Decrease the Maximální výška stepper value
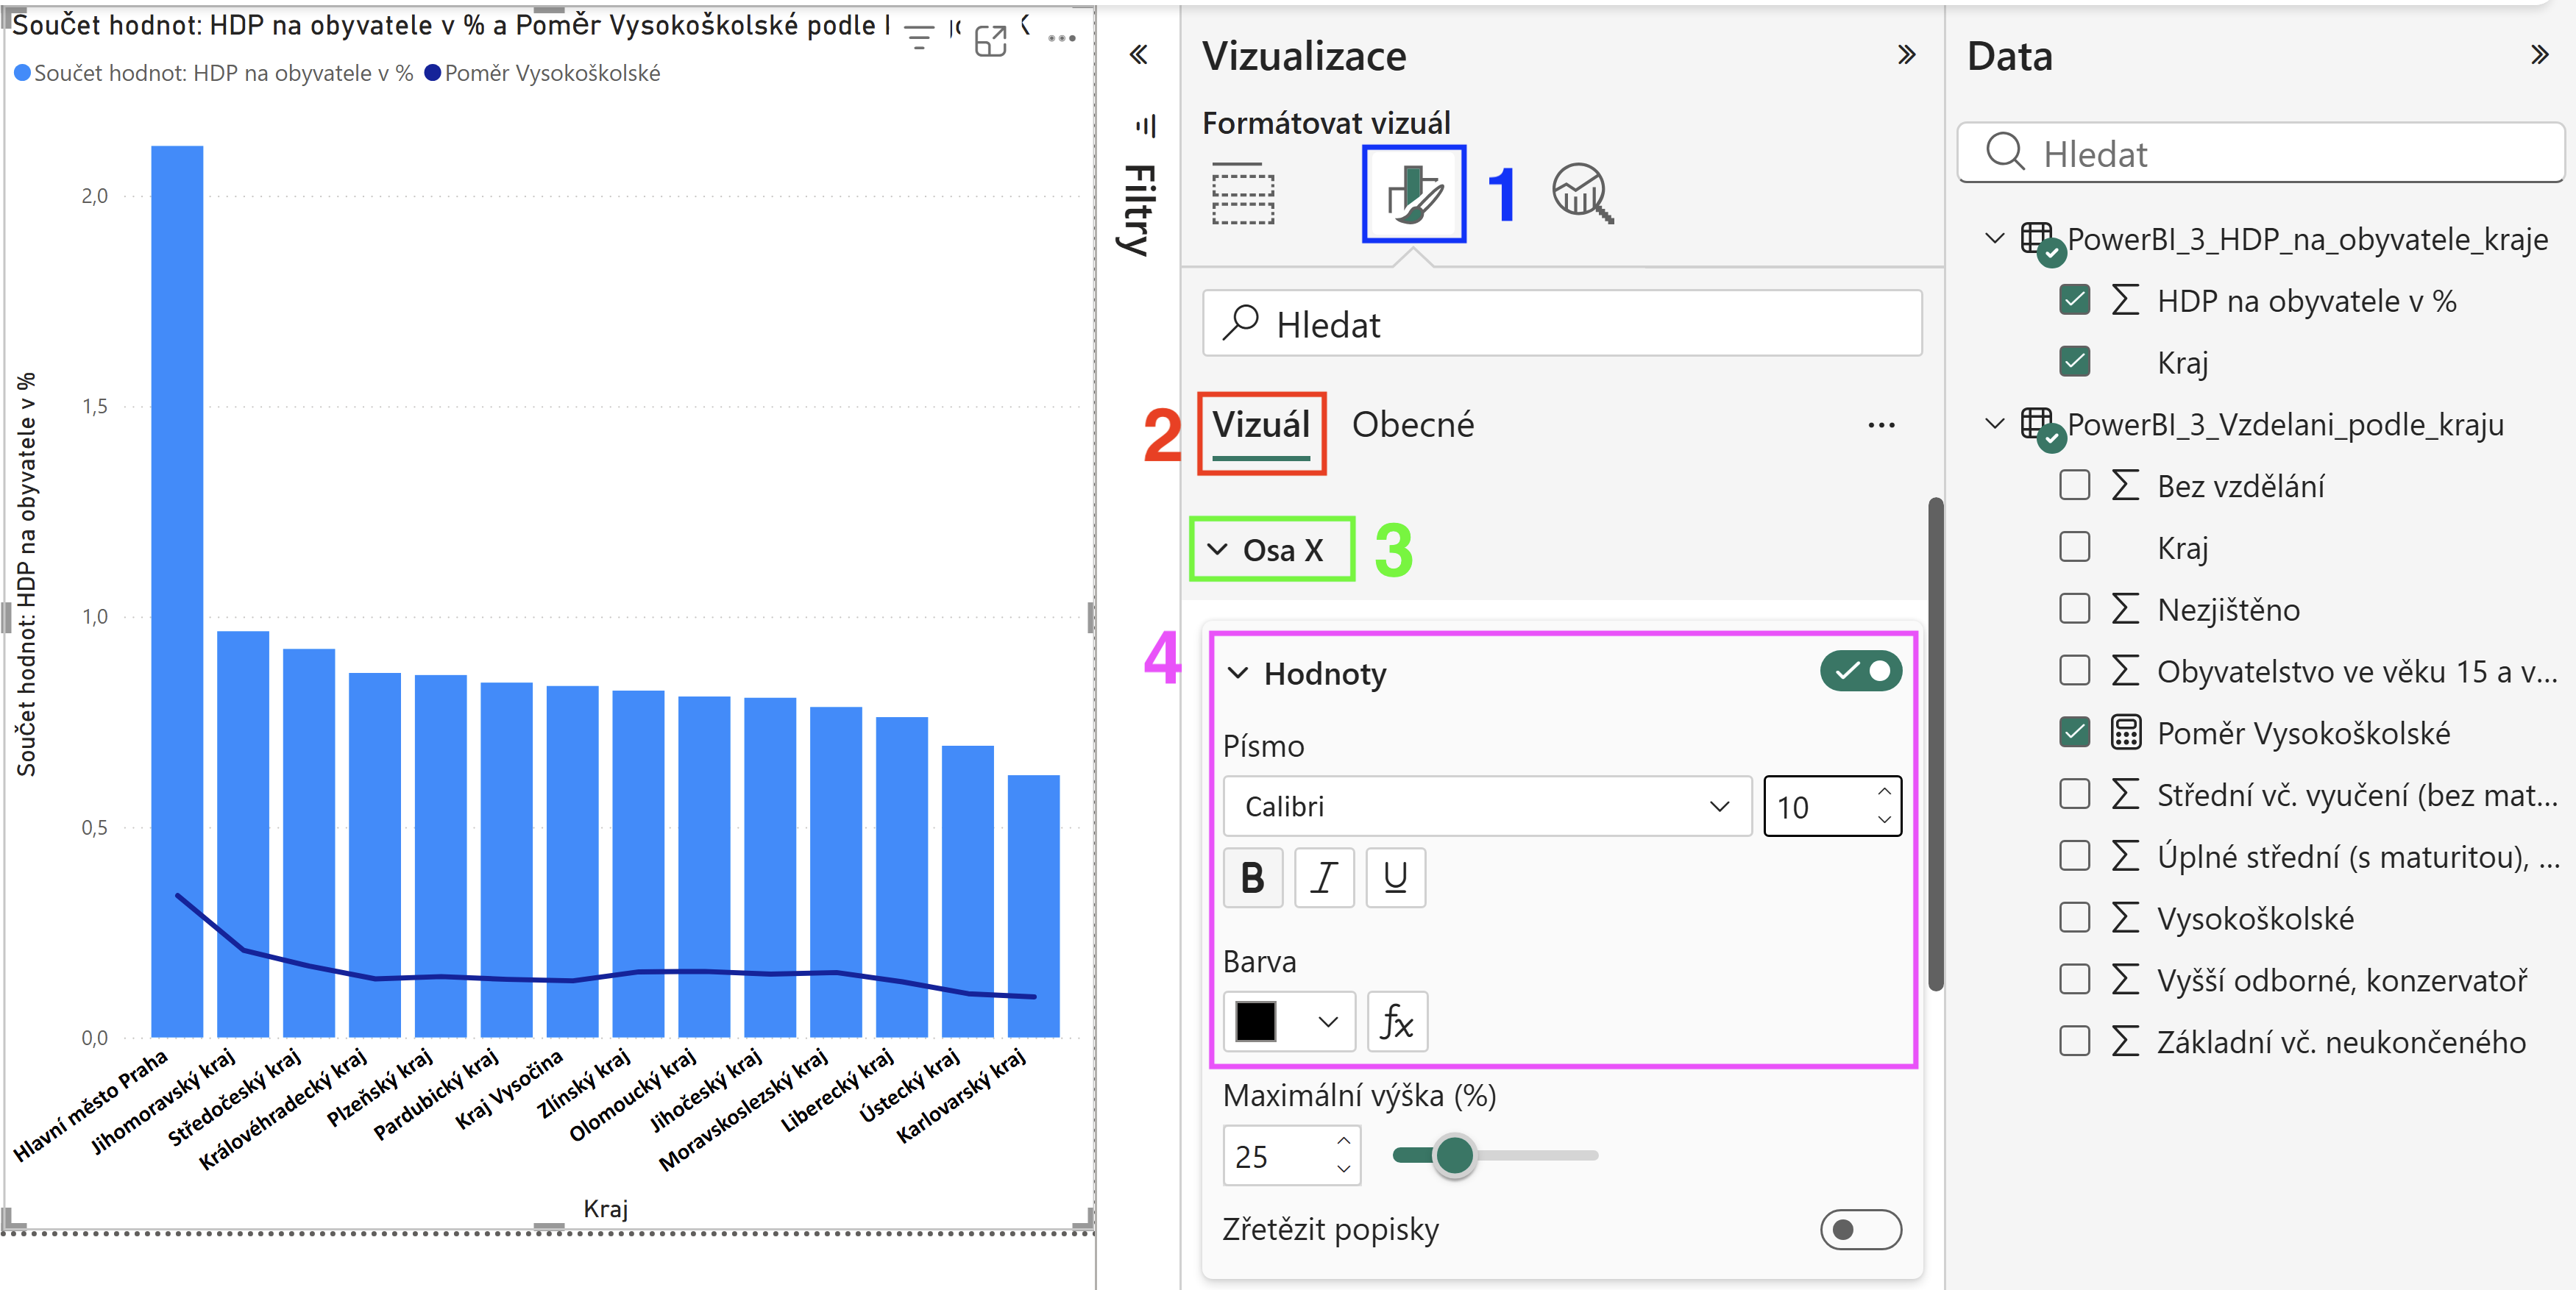2576x1290 pixels. click(x=1343, y=1169)
